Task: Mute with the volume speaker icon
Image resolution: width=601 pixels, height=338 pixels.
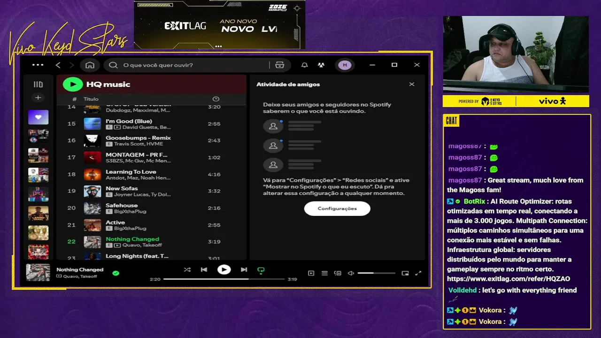Action: (351, 273)
